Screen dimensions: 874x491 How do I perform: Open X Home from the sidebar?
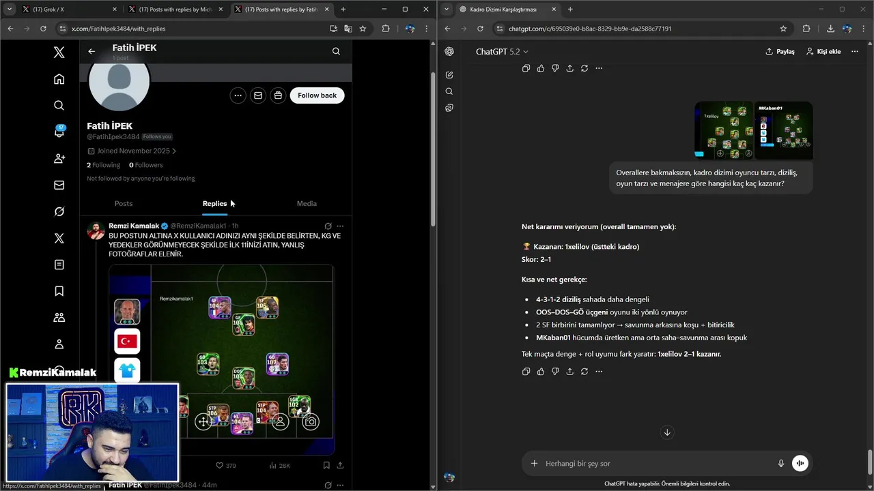click(x=59, y=79)
